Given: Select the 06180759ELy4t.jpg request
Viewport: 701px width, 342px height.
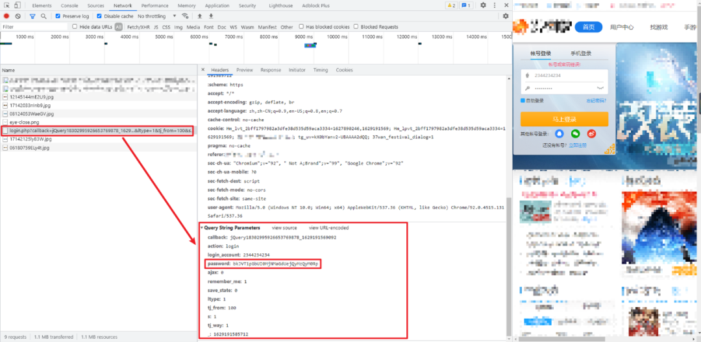Looking at the screenshot, I should coord(98,148).
